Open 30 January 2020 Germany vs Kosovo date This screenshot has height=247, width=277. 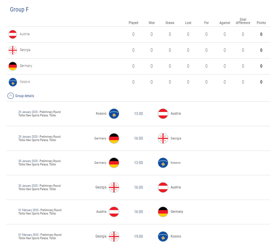tap(28, 161)
